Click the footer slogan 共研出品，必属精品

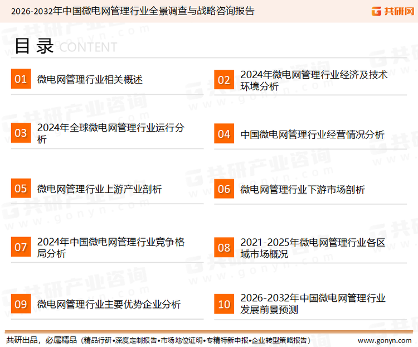[42, 340]
